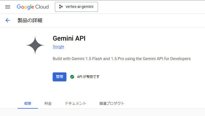Image resolution: width=205 pixels, height=116 pixels.
Task: Open the Google publisher link
Action: [58, 47]
